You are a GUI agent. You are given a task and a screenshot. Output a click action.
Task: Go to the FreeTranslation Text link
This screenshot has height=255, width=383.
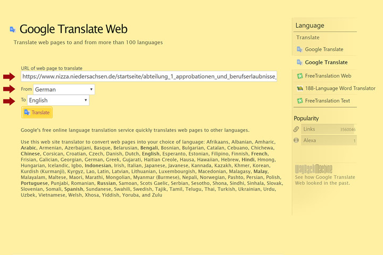click(x=328, y=100)
